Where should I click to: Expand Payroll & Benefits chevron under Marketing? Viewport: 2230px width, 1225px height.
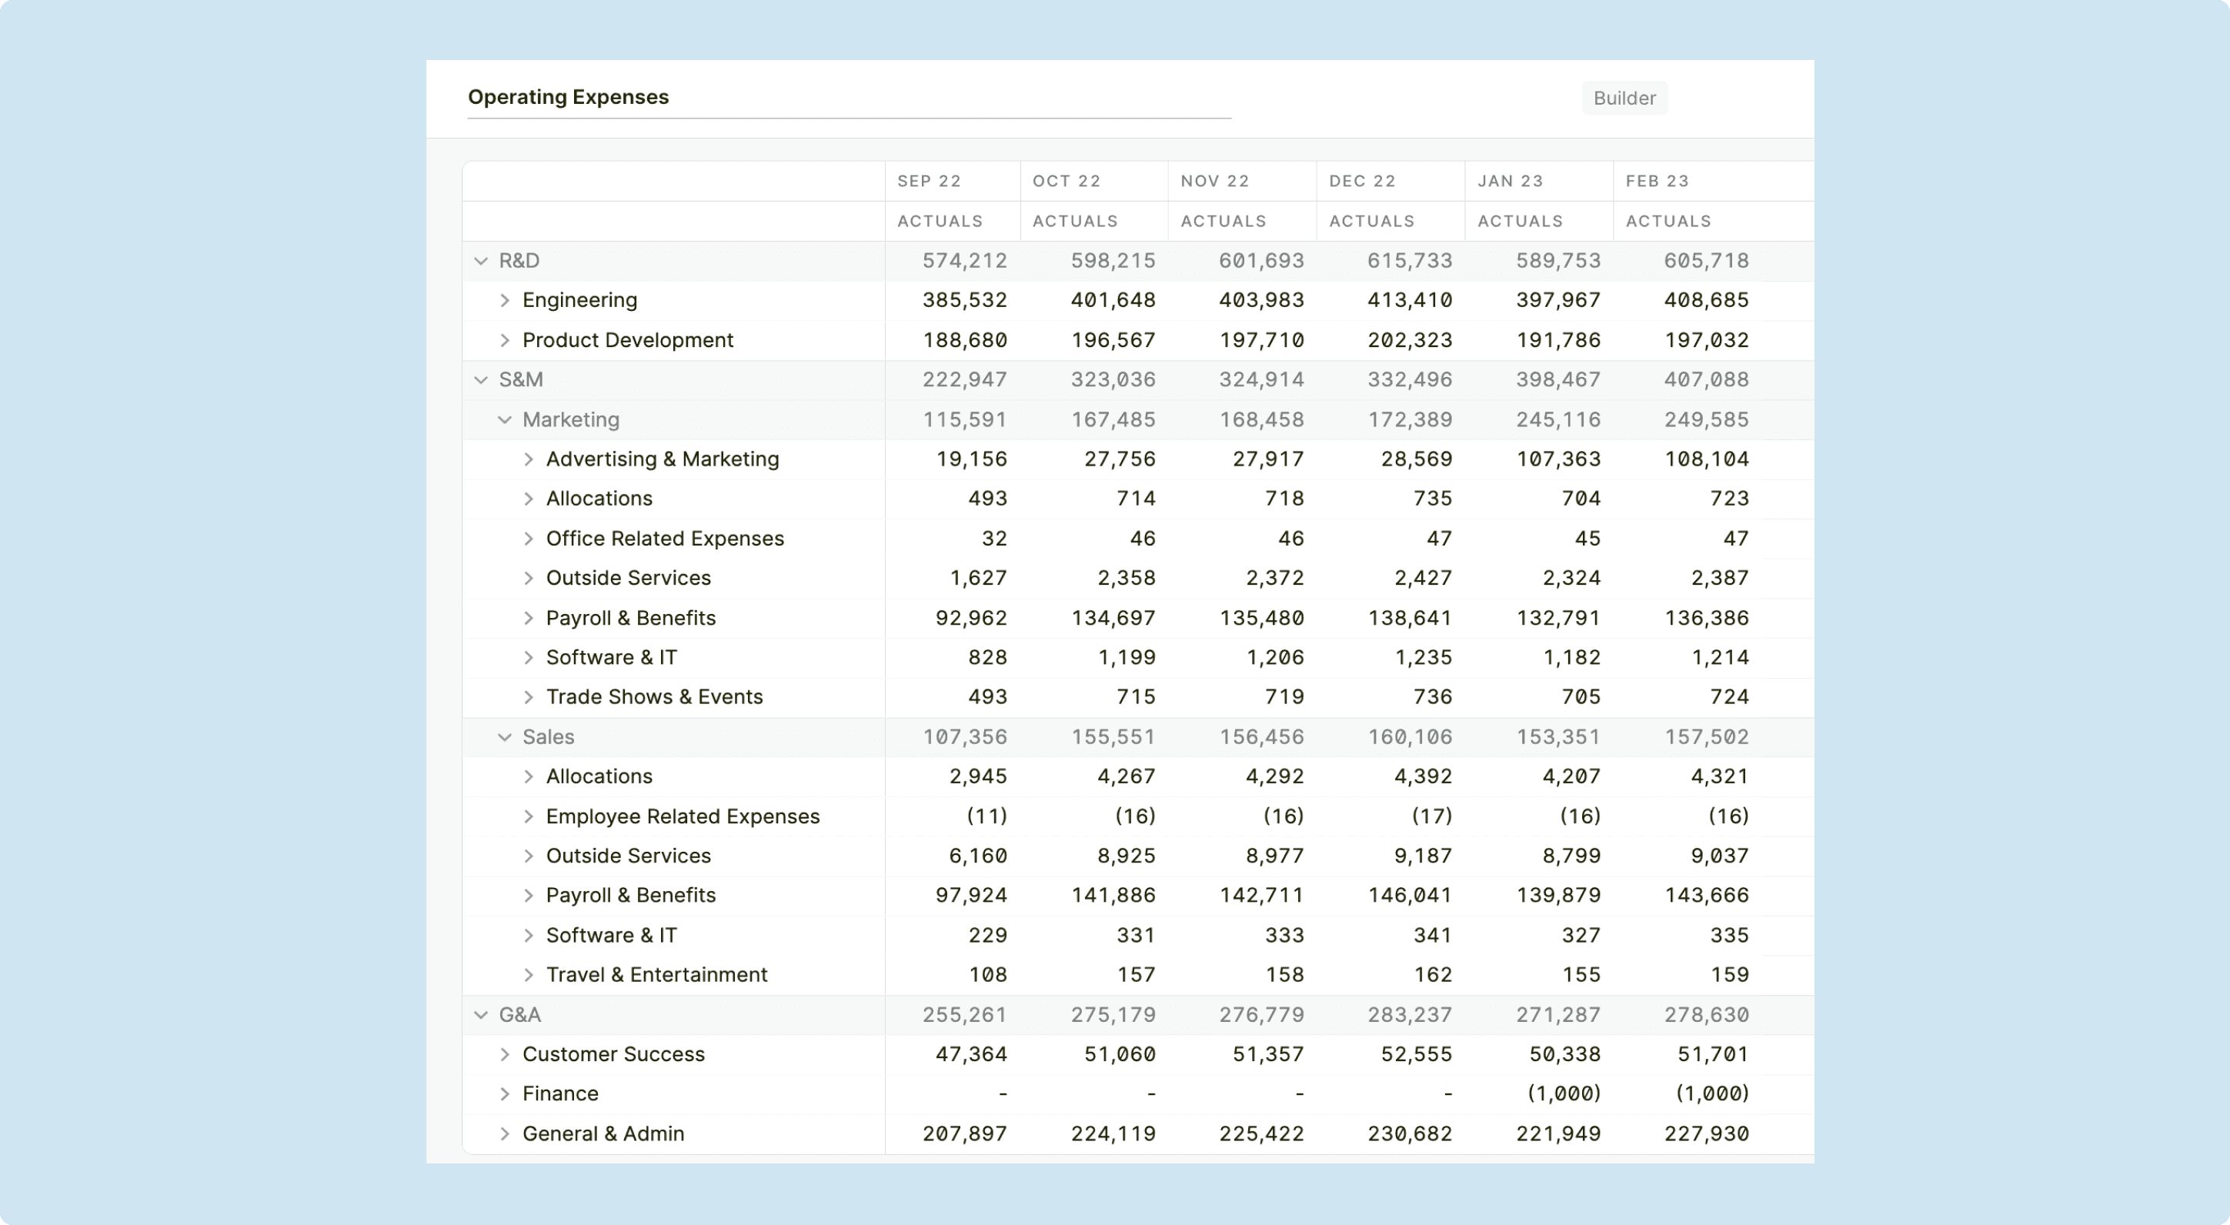528,618
